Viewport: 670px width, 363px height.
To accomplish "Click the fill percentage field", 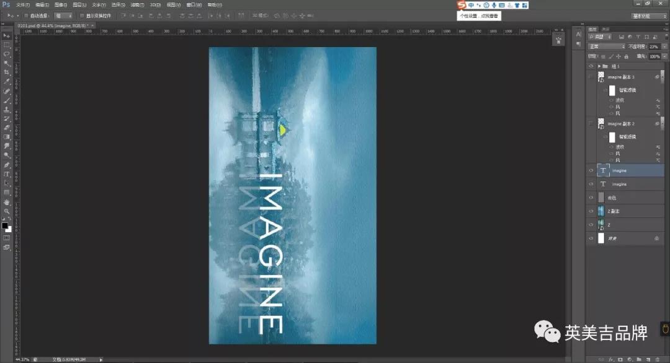I will pos(654,56).
